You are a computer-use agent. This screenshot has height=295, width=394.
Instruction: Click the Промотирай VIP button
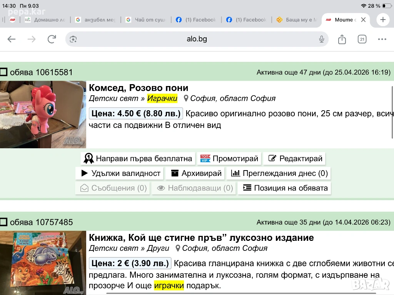[230, 159]
